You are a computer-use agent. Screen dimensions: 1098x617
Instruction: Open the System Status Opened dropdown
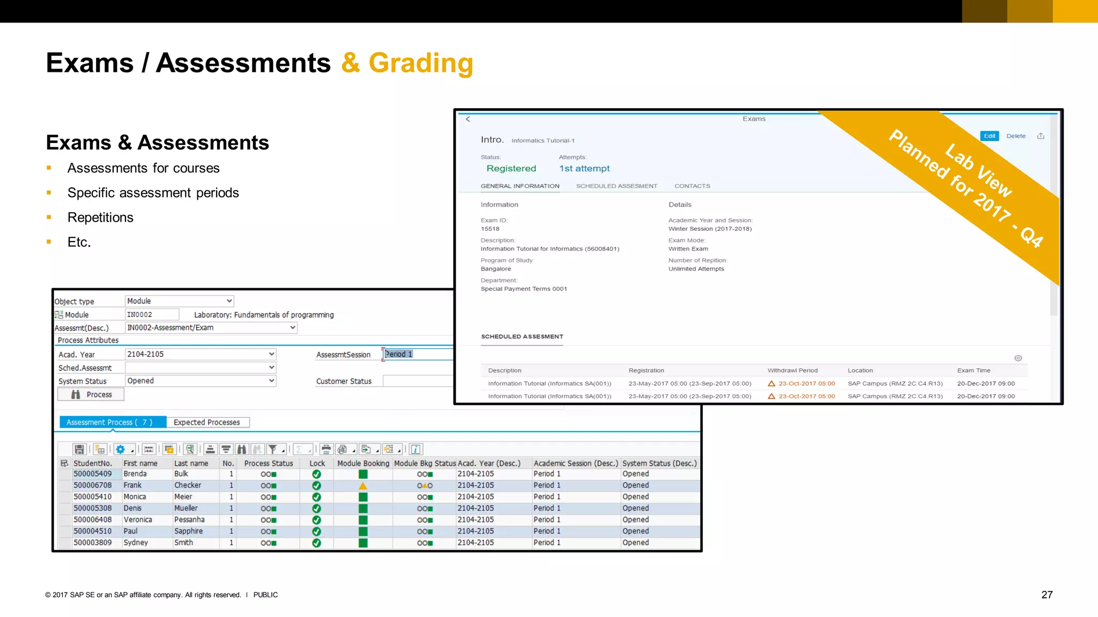tap(271, 380)
